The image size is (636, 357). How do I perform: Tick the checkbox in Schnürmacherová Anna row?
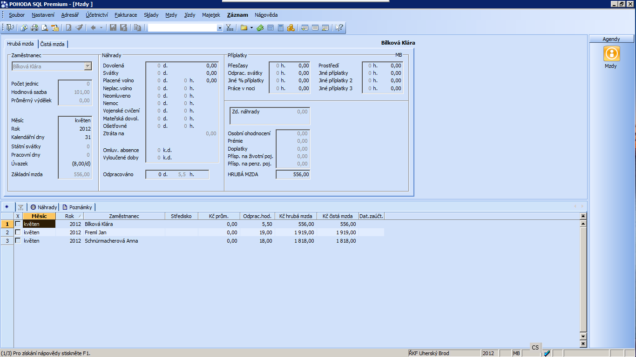[x=18, y=241]
